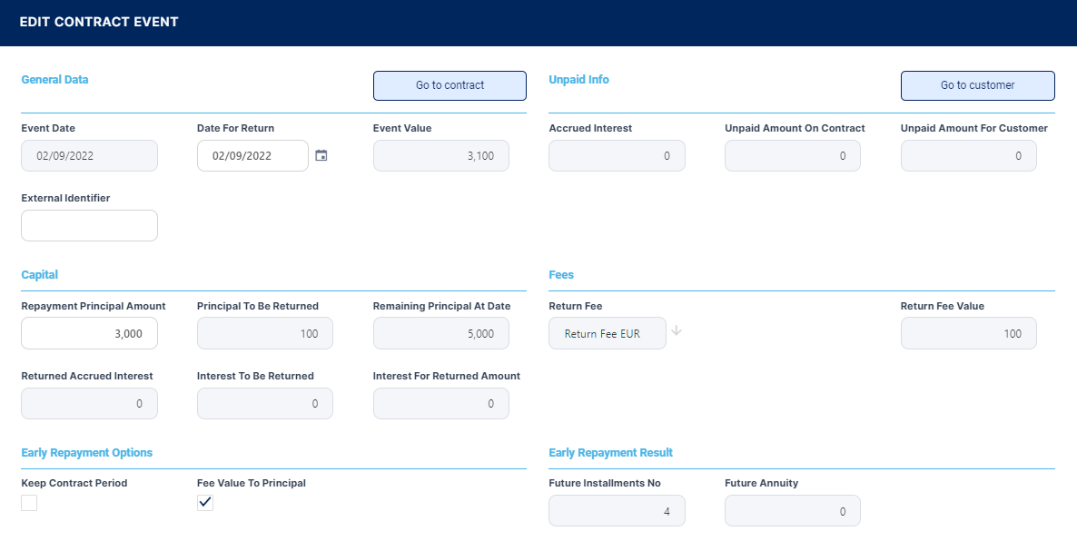1077x541 pixels.
Task: Click the Go to contract button
Action: (x=450, y=85)
